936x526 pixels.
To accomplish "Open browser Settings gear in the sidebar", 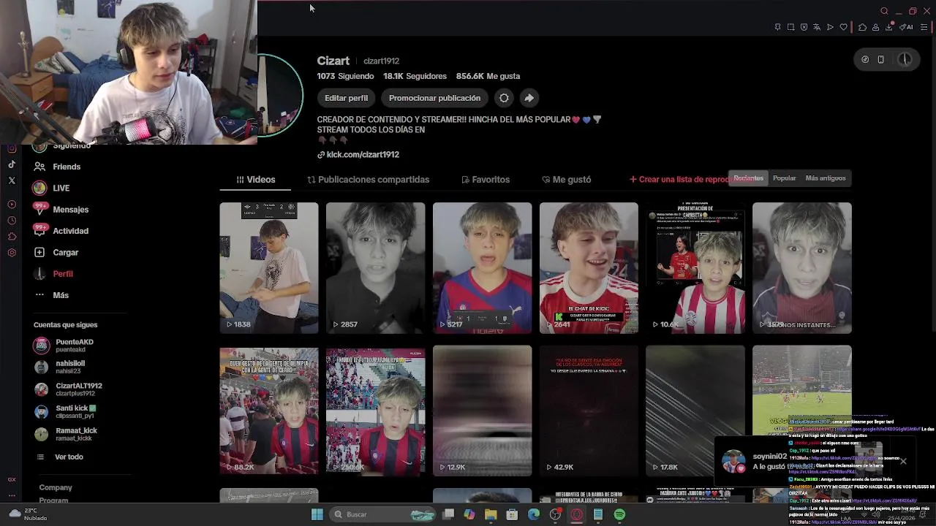I will [x=12, y=253].
